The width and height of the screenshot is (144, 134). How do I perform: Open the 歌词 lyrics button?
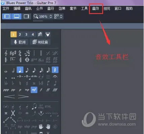(20, 42)
